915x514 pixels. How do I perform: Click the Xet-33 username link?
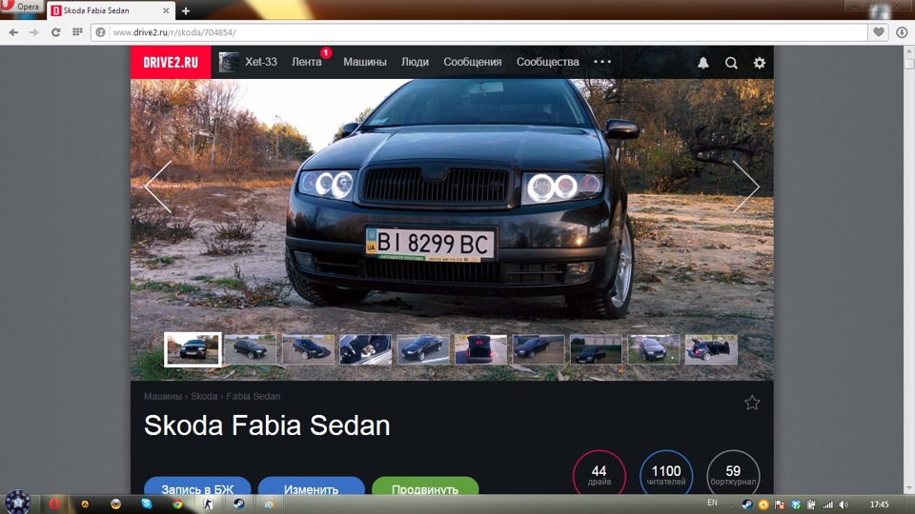point(261,62)
